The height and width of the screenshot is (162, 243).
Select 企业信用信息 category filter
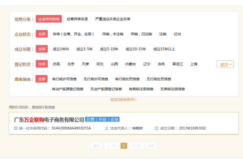(x=49, y=19)
